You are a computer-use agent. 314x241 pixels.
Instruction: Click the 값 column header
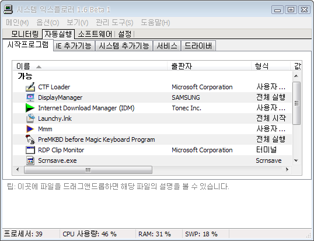(x=296, y=66)
